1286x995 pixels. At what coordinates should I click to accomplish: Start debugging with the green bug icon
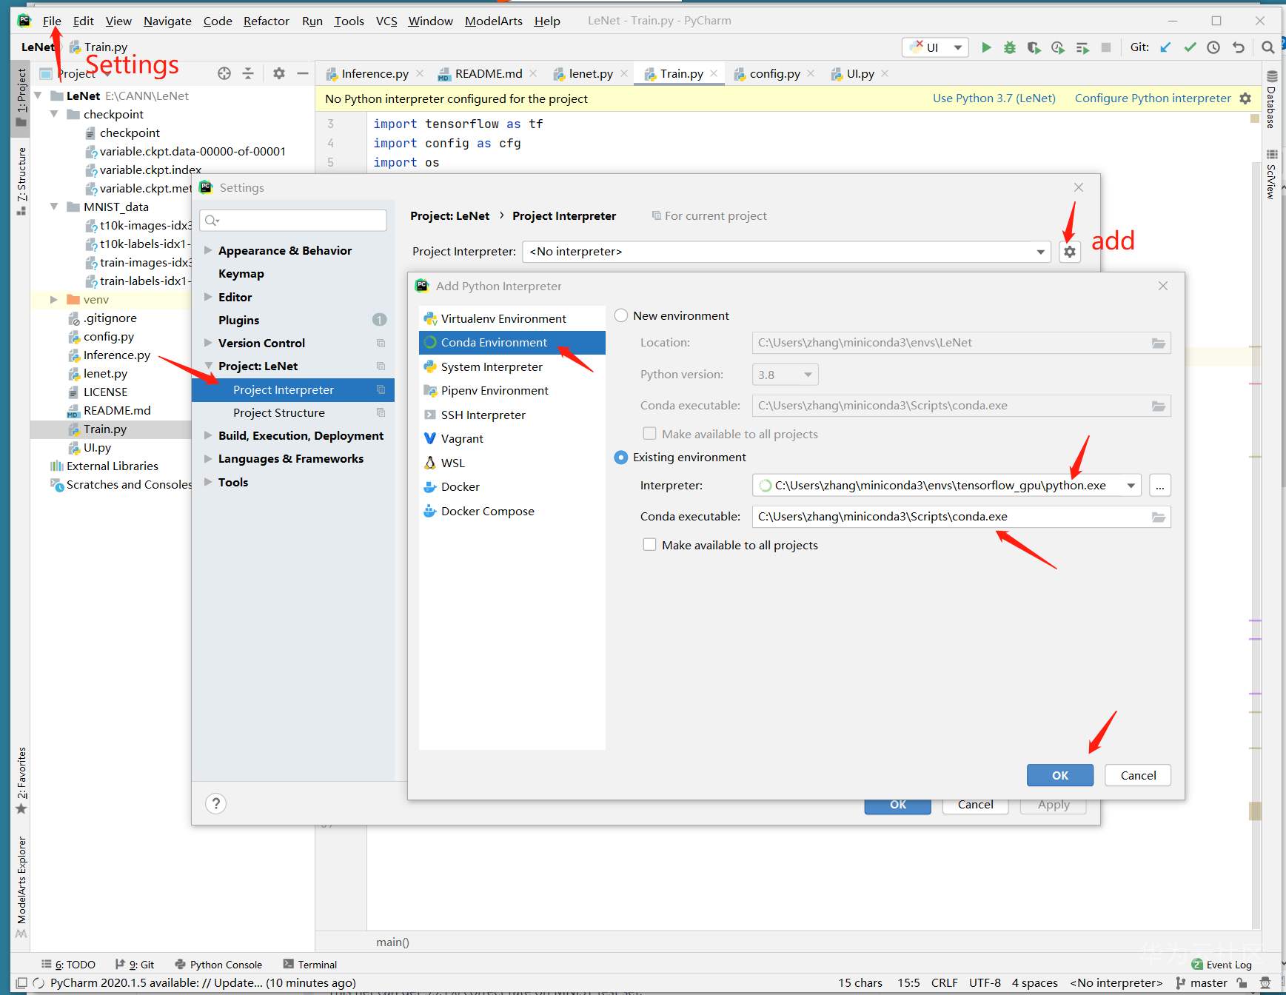[x=1010, y=47]
